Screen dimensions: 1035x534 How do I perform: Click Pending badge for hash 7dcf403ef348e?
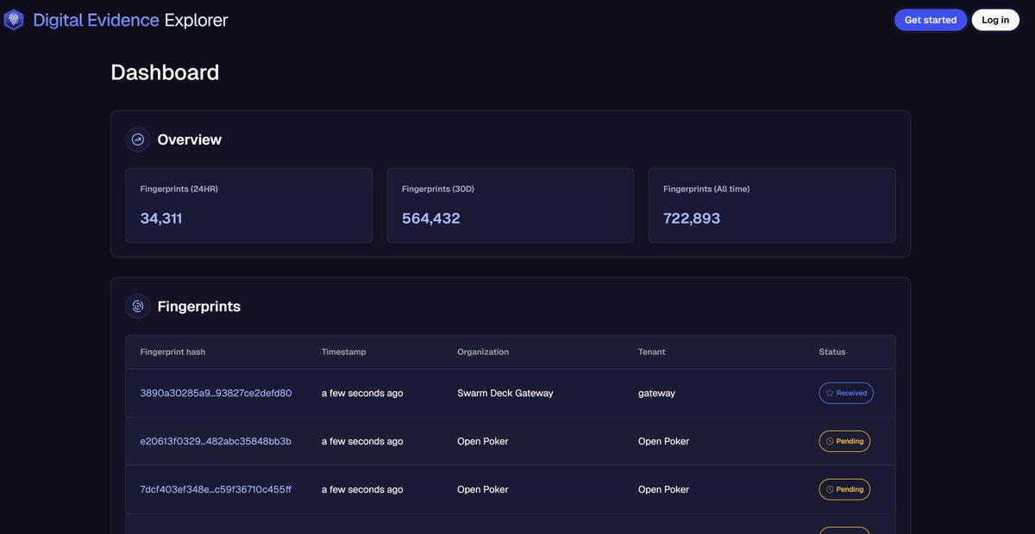click(x=844, y=489)
